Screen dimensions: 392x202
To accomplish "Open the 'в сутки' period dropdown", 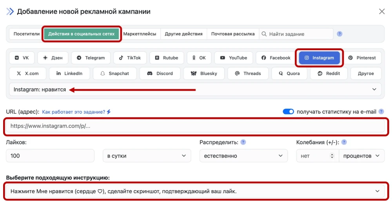I will point(147,156).
